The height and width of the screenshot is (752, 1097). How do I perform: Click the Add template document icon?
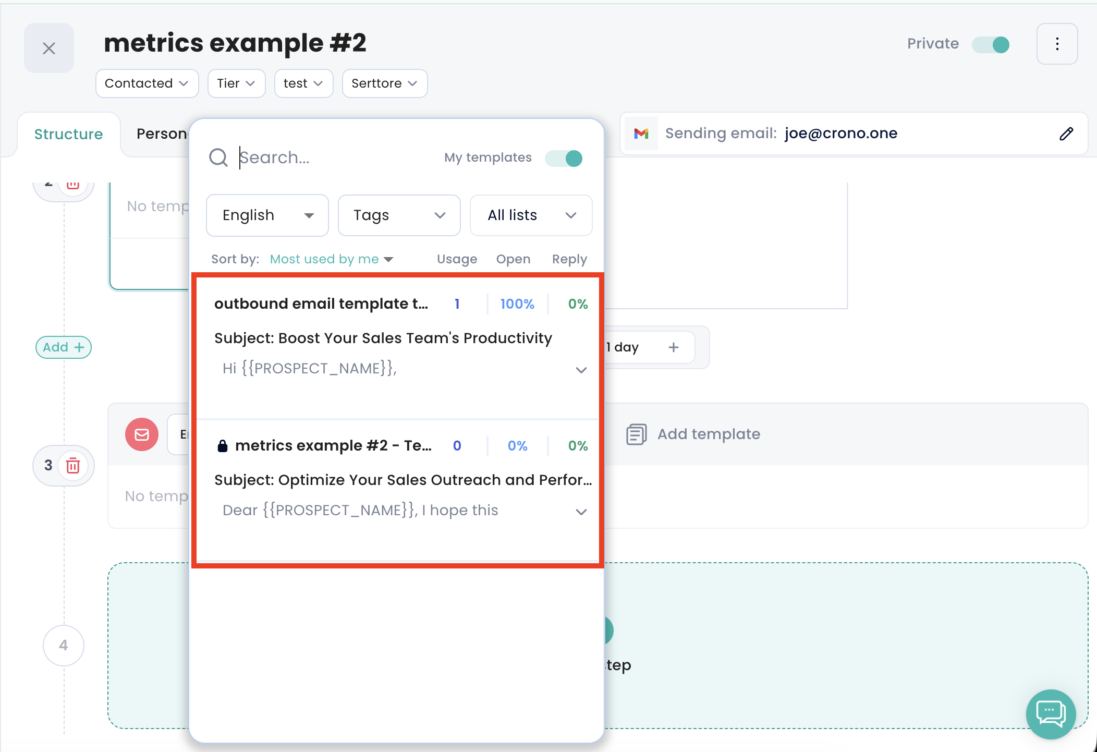coord(636,434)
